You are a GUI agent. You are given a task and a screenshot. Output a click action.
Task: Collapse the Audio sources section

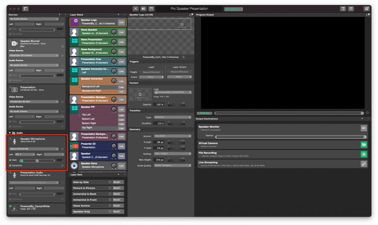tap(10, 133)
